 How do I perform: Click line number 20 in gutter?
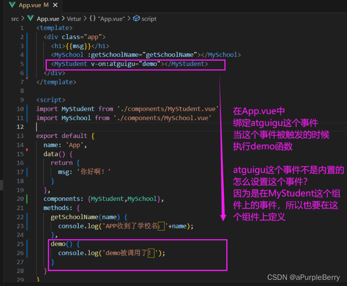point(20,199)
